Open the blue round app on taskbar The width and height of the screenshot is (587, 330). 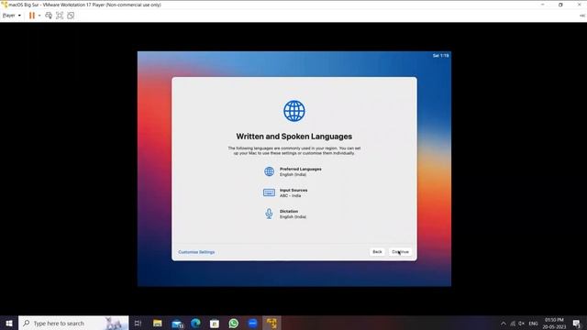click(253, 323)
